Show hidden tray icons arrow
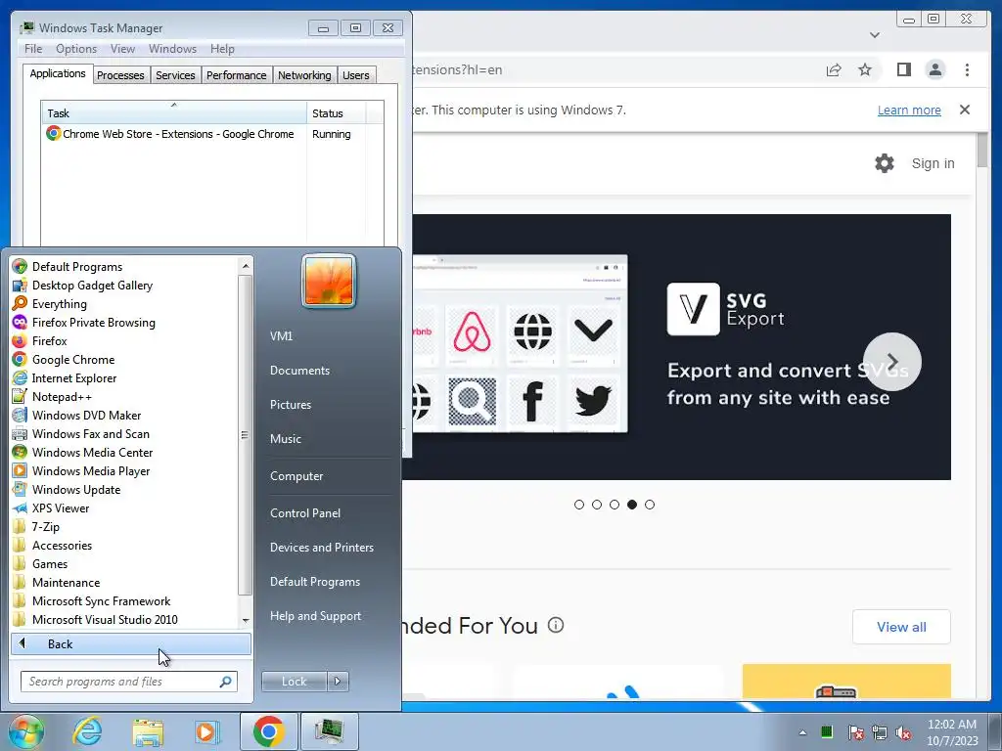The height and width of the screenshot is (751, 1002). click(802, 732)
